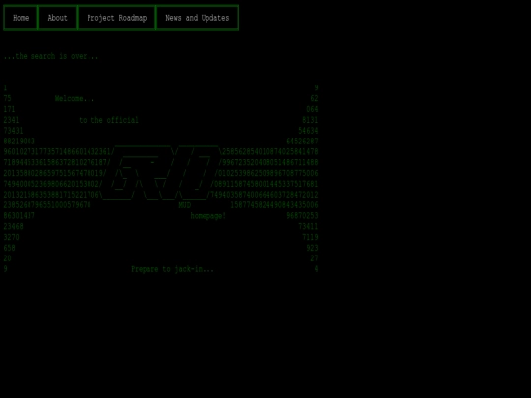
Task: Click the '...the search is over...' text
Action: pyautogui.click(x=51, y=56)
